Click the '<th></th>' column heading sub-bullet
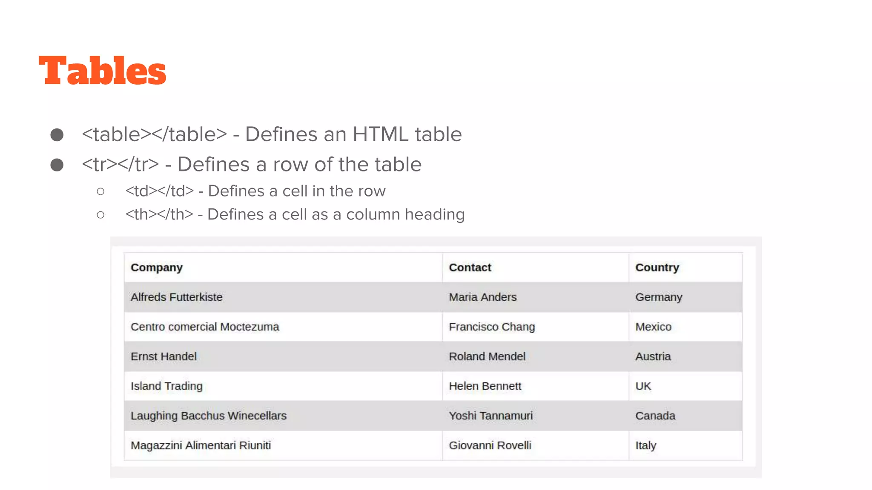The image size is (872, 490). click(x=295, y=214)
